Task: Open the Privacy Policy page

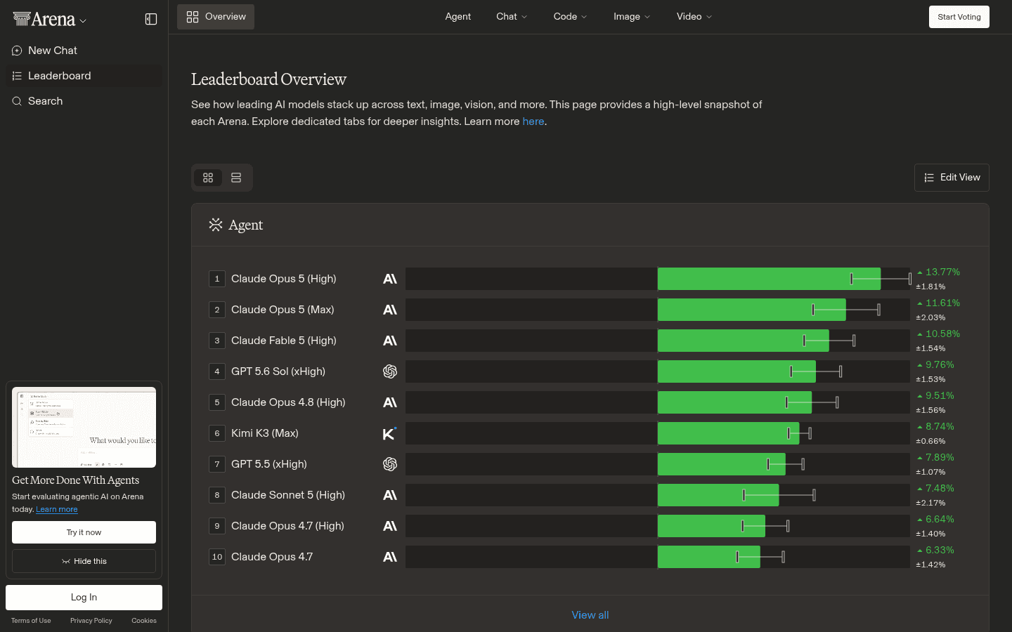Action: 91,621
